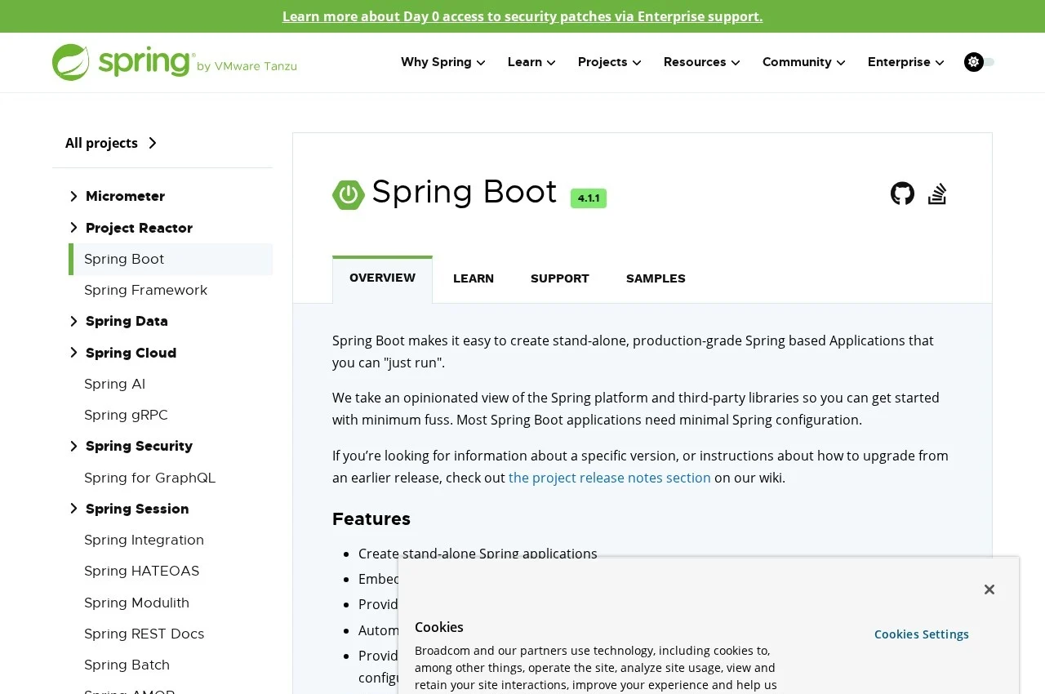Viewport: 1045px width, 694px height.
Task: Open the Samples tab
Action: 656,278
